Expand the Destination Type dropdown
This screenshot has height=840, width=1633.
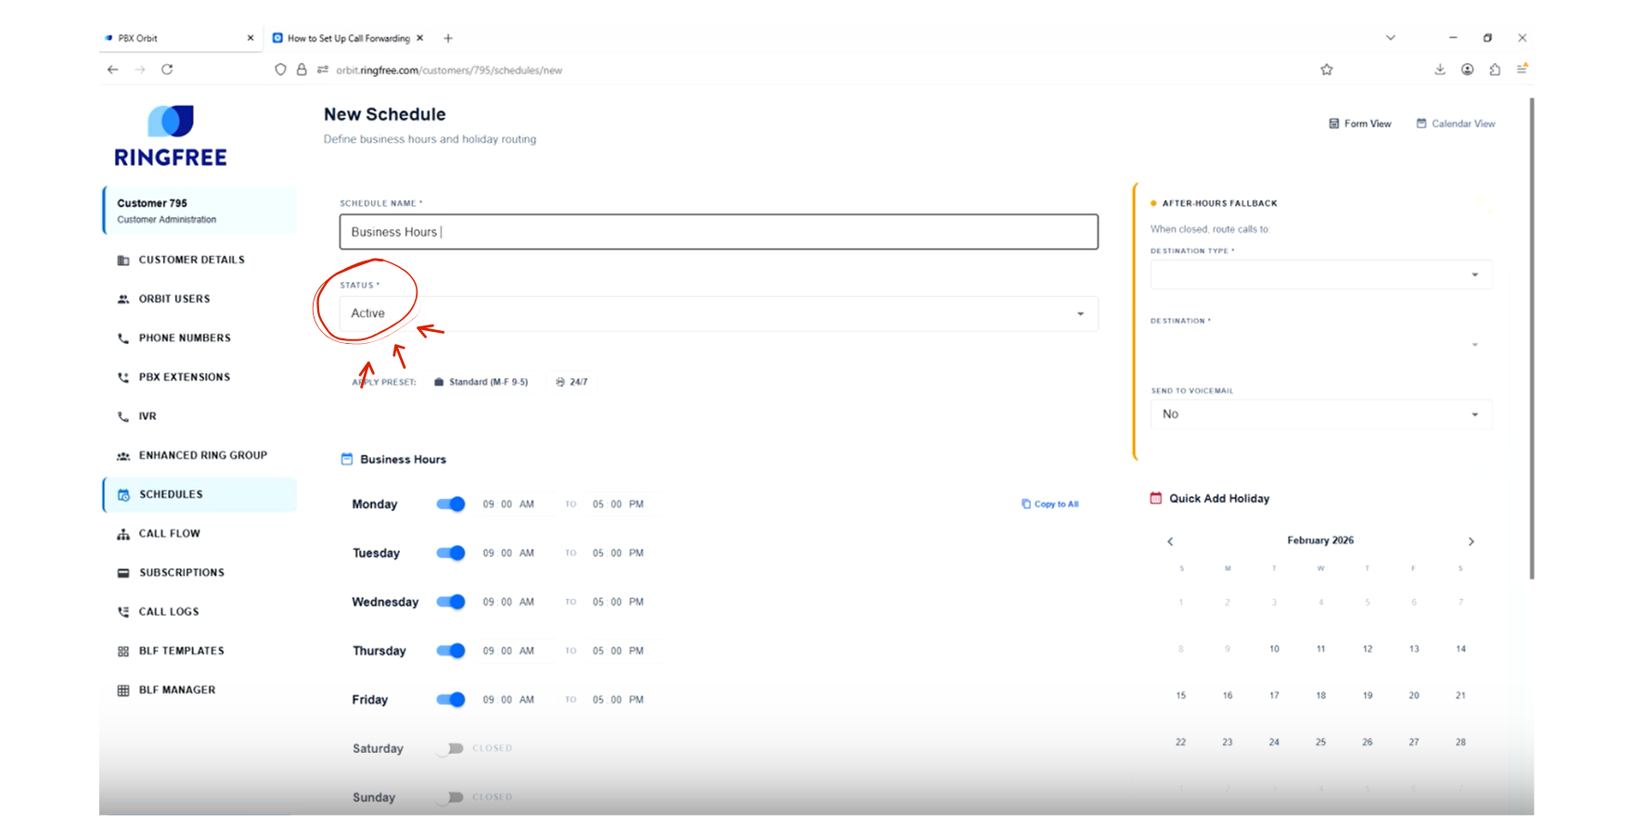(1320, 275)
